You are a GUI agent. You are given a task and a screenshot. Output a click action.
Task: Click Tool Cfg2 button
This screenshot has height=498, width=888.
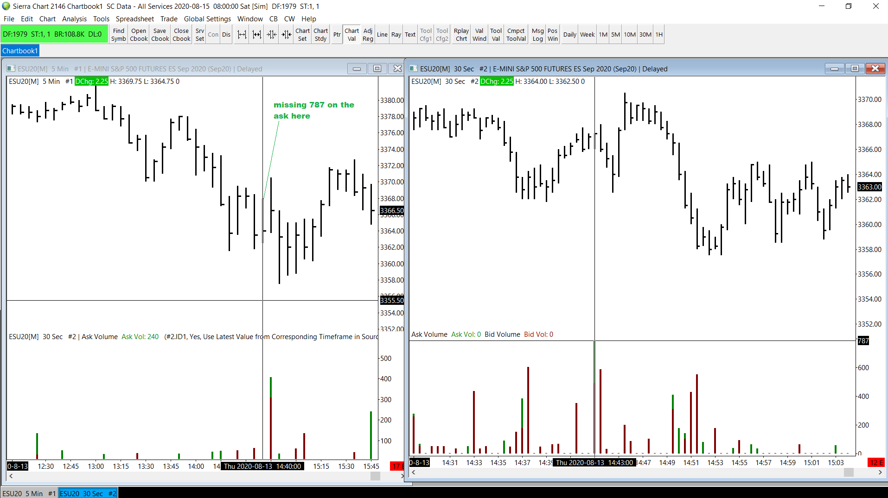442,35
